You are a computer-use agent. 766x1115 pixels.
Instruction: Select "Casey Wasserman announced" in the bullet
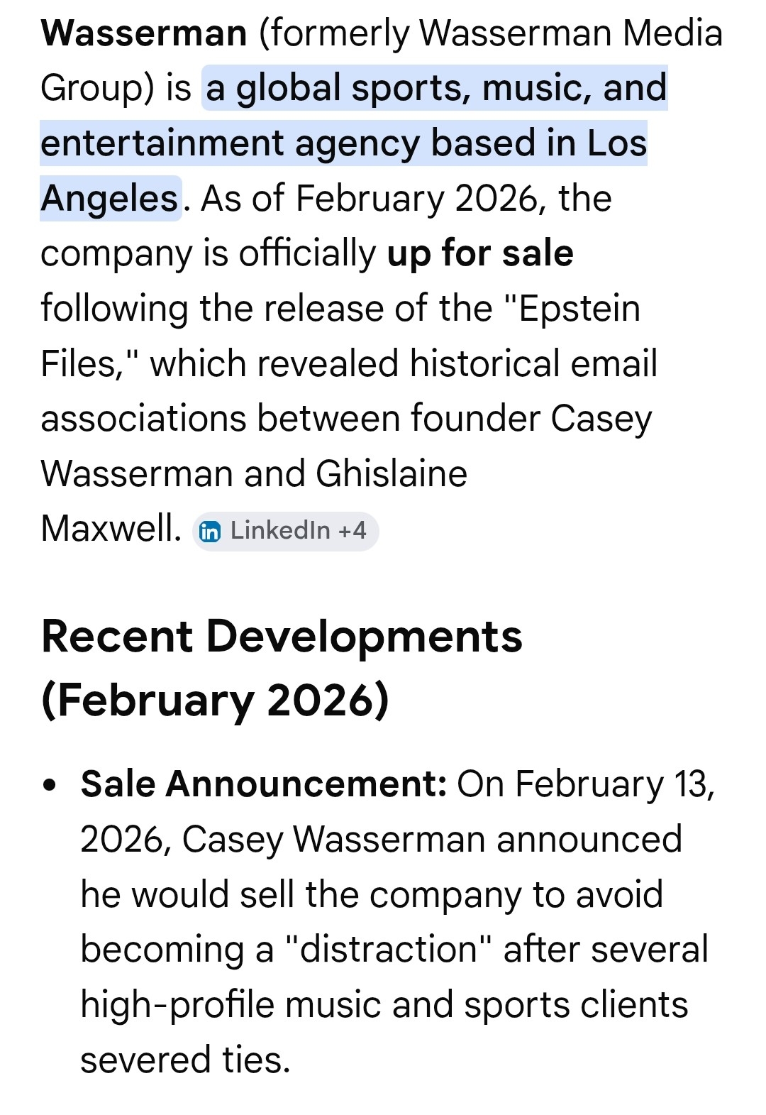pos(431,840)
